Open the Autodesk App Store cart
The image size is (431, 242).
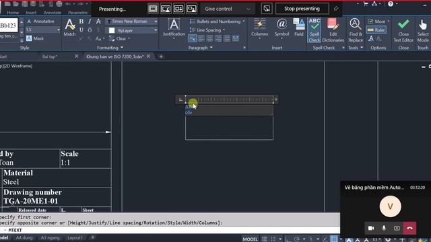pyautogui.click(x=366, y=3)
